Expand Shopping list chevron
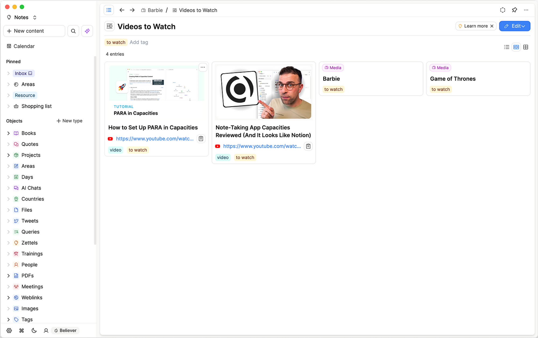The height and width of the screenshot is (338, 538). [x=8, y=106]
